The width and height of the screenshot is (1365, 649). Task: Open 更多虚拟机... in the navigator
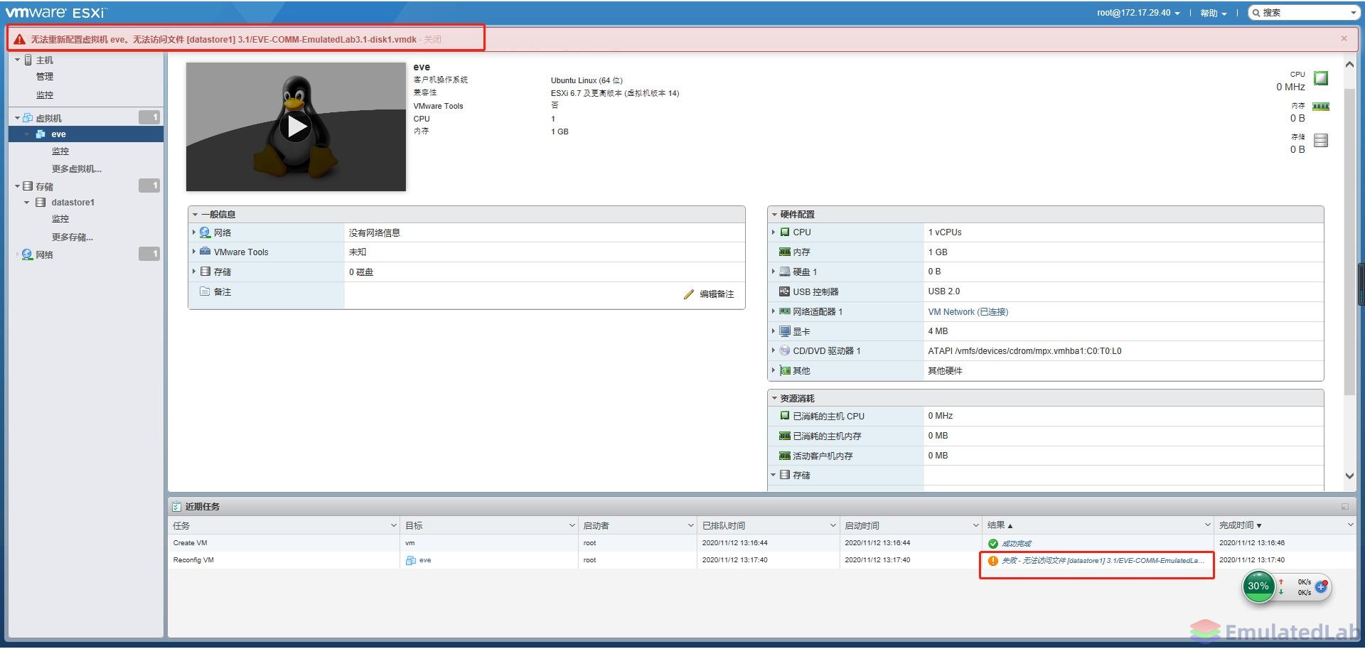(x=77, y=169)
